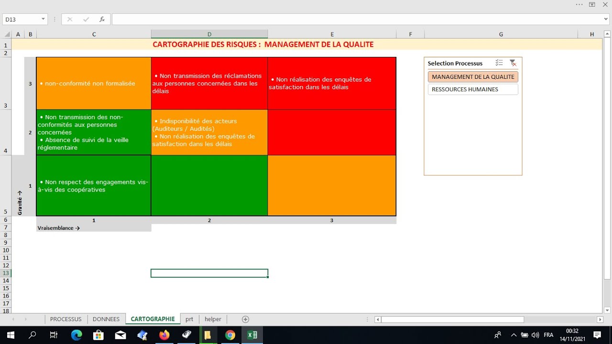Launch Microsoft Edge from taskbar
The image size is (612, 344).
pos(76,335)
